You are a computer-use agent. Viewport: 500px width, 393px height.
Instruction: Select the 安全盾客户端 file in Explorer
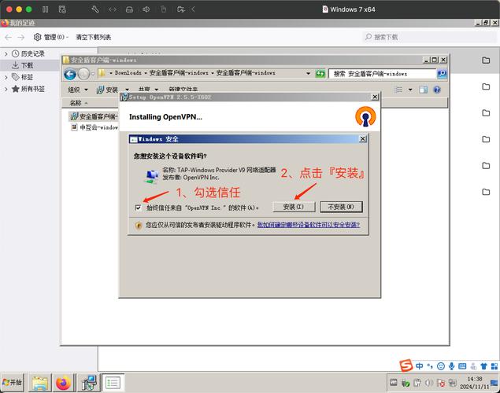(94, 117)
